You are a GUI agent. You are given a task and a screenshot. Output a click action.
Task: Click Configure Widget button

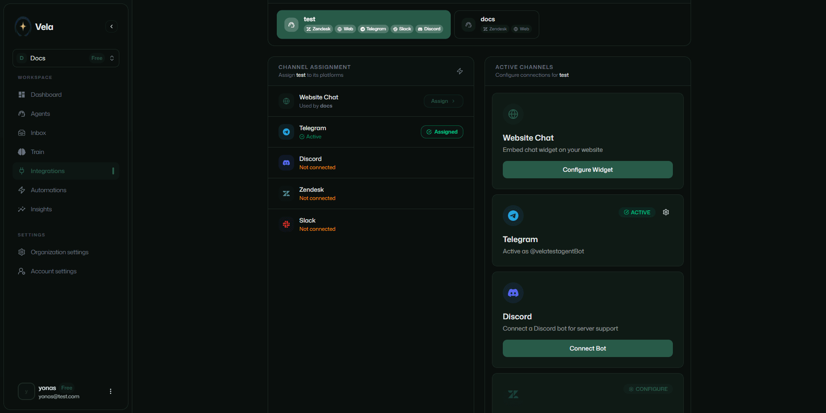[x=588, y=170]
